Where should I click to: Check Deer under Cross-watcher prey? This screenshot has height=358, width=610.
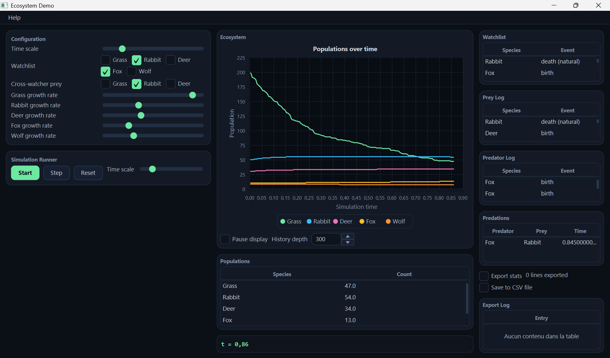[171, 84]
